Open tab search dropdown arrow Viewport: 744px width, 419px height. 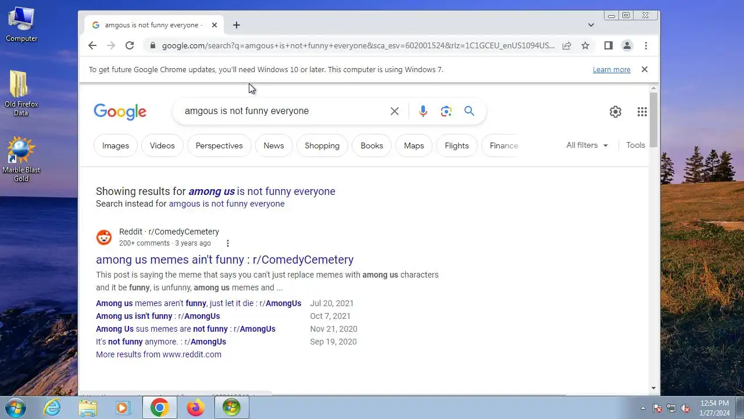pos(591,25)
